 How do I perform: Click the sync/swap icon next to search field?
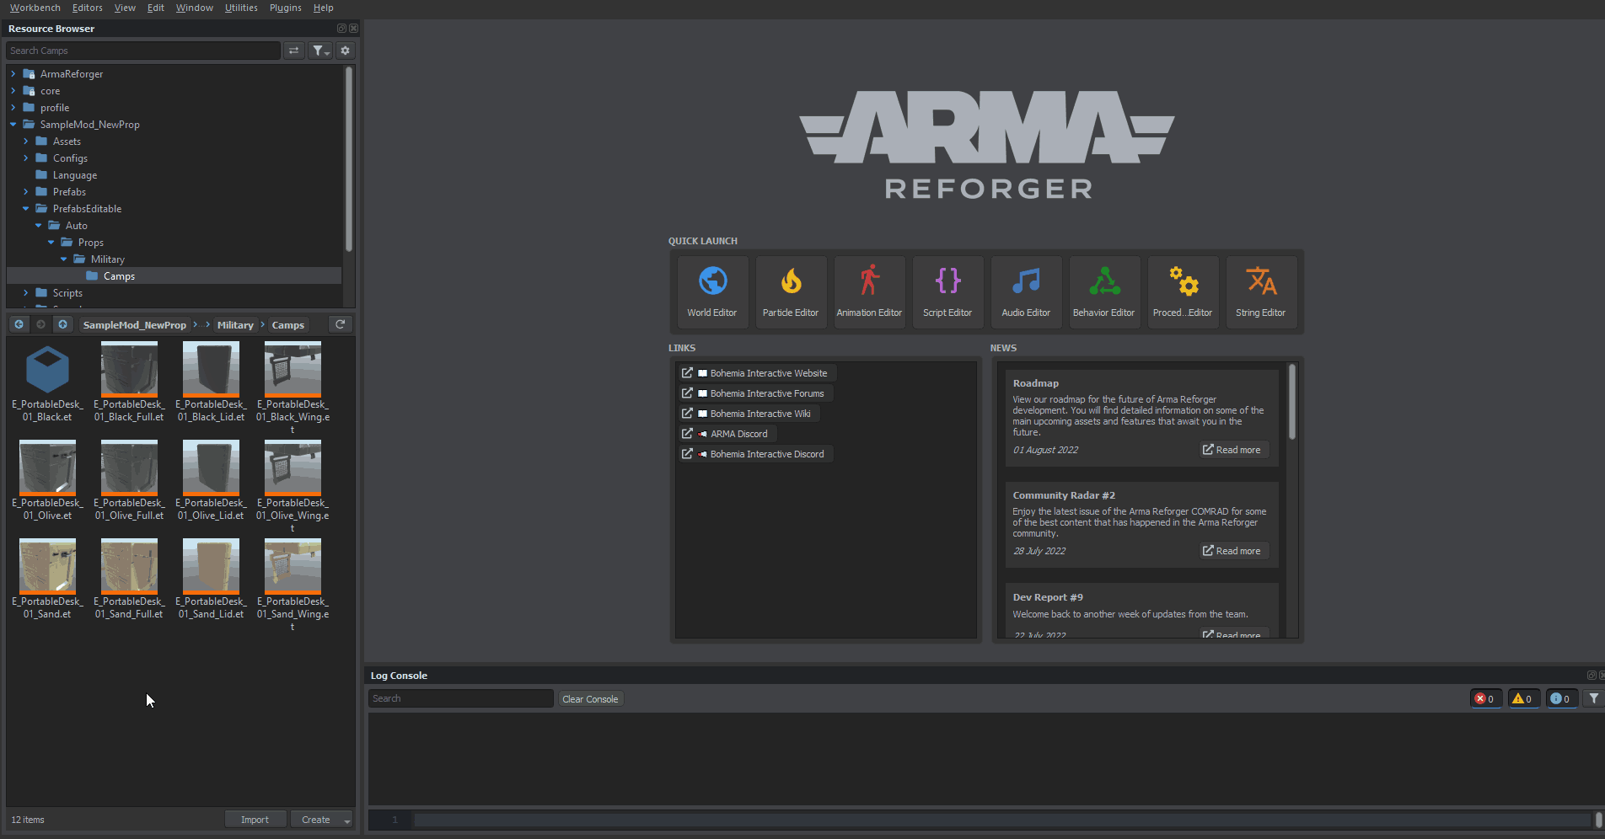293,51
